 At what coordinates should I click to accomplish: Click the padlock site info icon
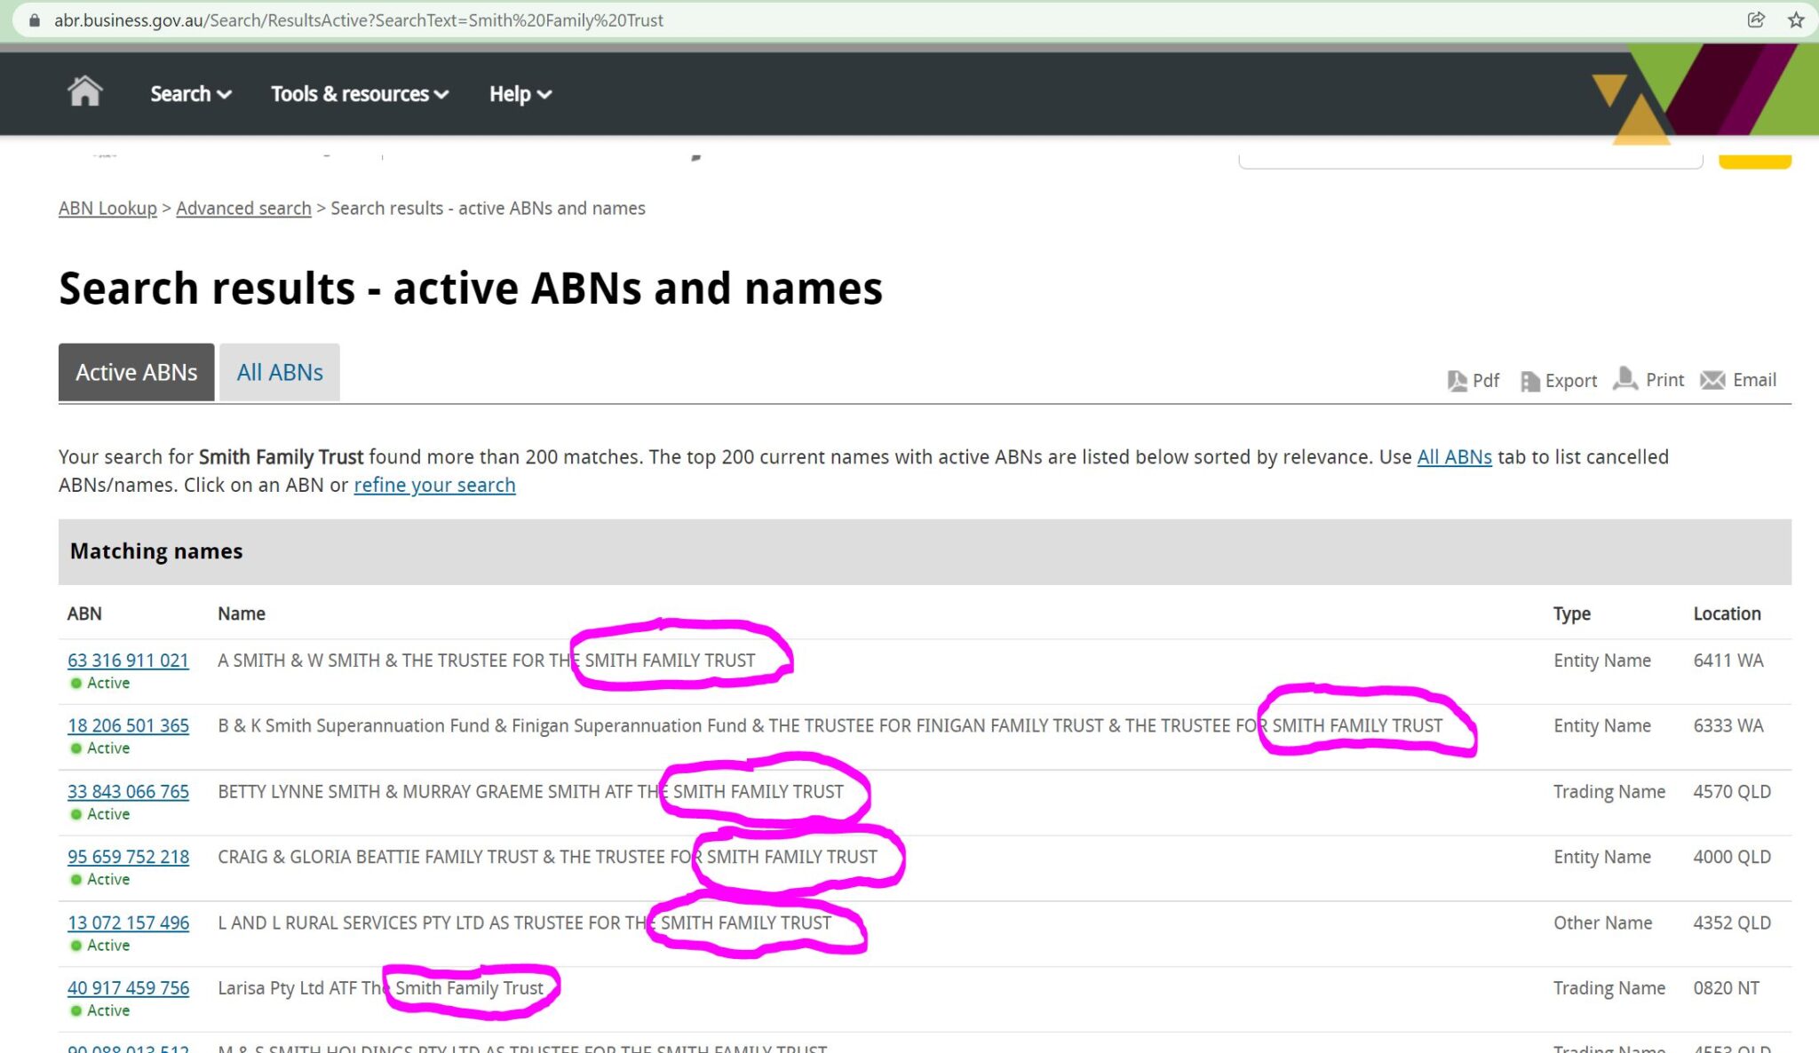pos(35,20)
